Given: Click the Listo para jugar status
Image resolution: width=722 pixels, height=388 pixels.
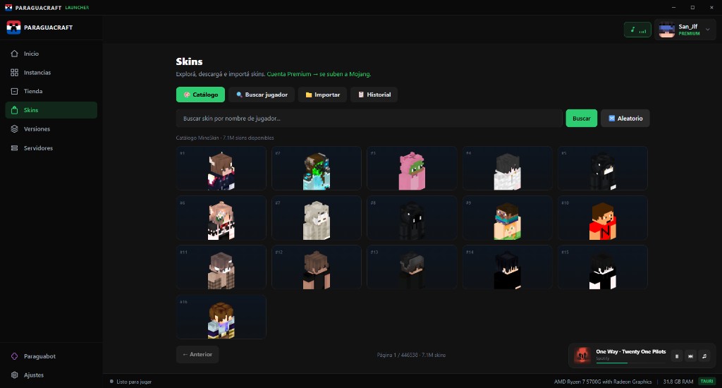Looking at the screenshot, I should click(130, 382).
